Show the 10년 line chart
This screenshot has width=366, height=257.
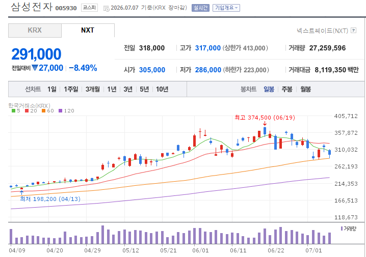point(162,89)
